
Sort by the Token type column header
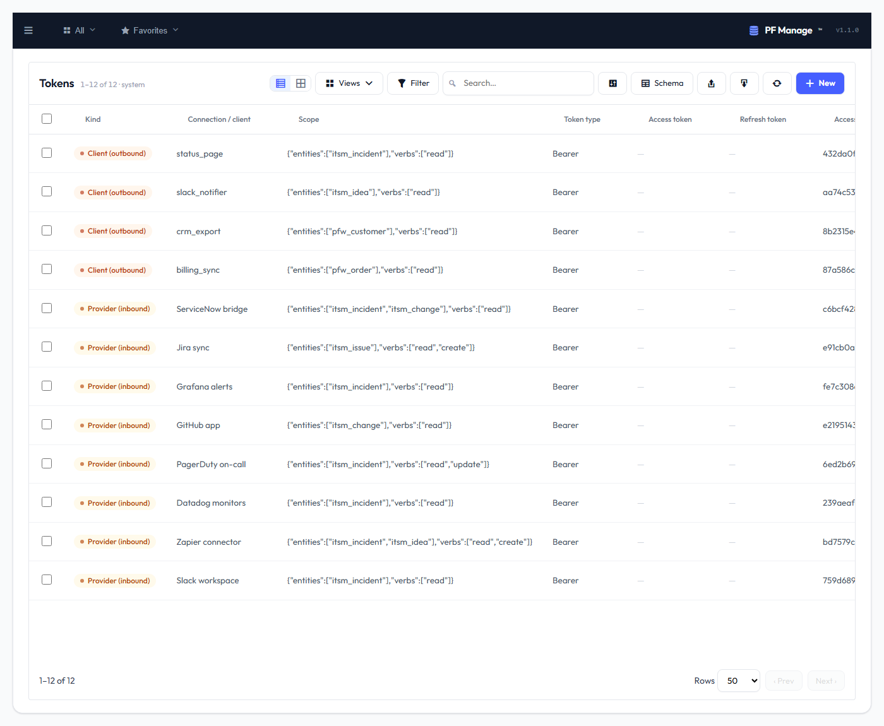click(582, 119)
